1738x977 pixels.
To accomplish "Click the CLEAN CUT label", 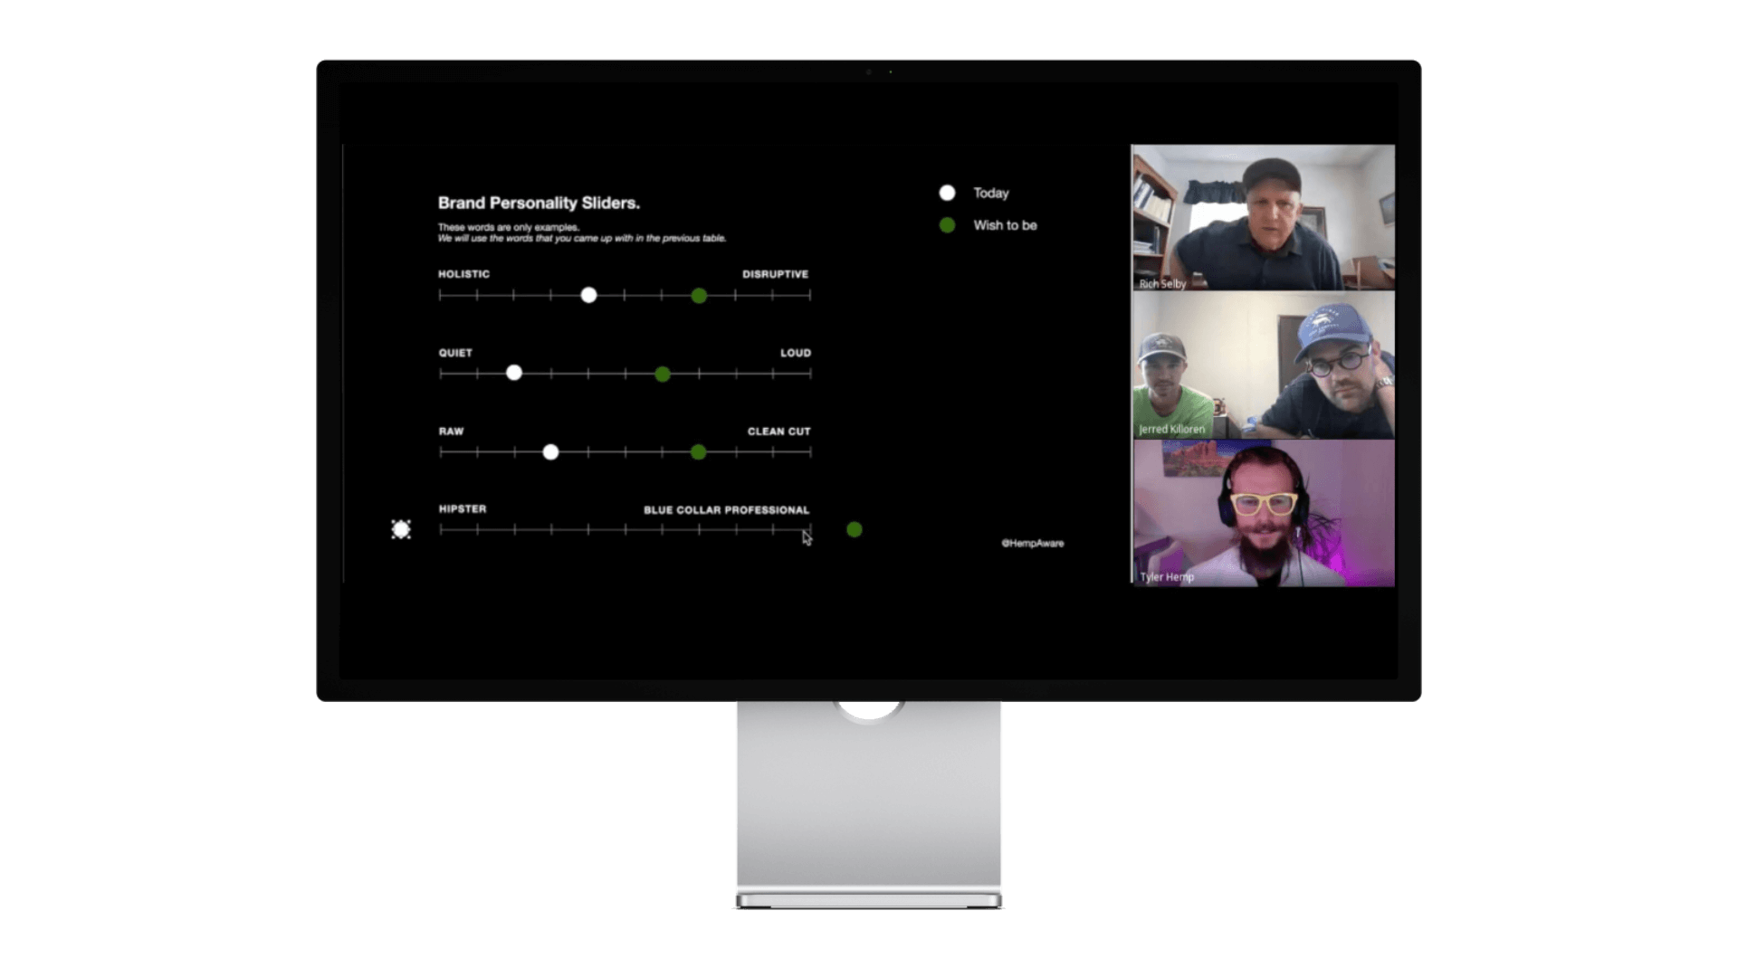I will 778,432.
